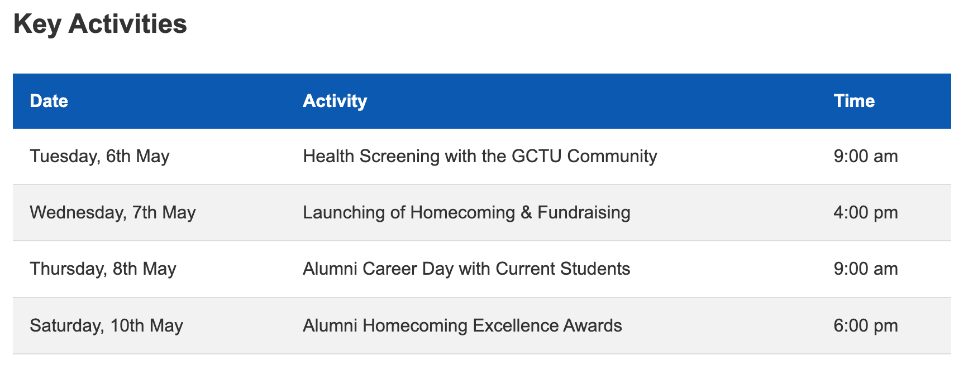Click the Wednesday, 7th May date cell
Image resolution: width=973 pixels, height=370 pixels.
(x=113, y=212)
